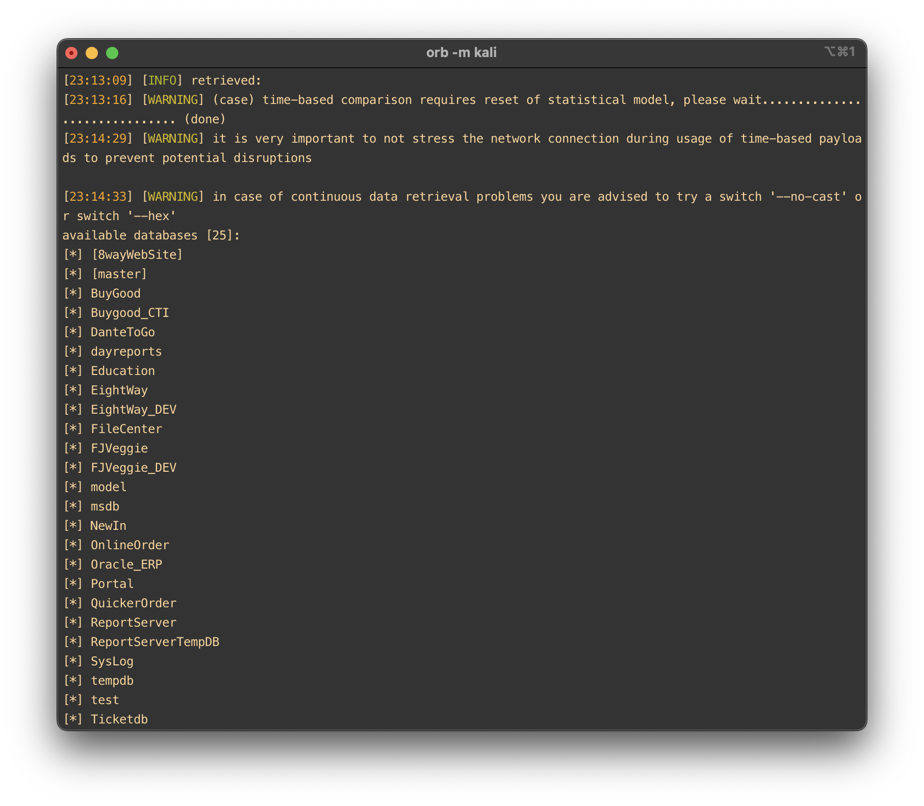
Task: Click the ⌥⌘1 shortcut indicator
Action: pos(839,52)
